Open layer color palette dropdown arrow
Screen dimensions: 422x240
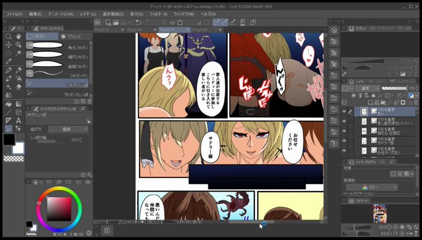(x=416, y=96)
